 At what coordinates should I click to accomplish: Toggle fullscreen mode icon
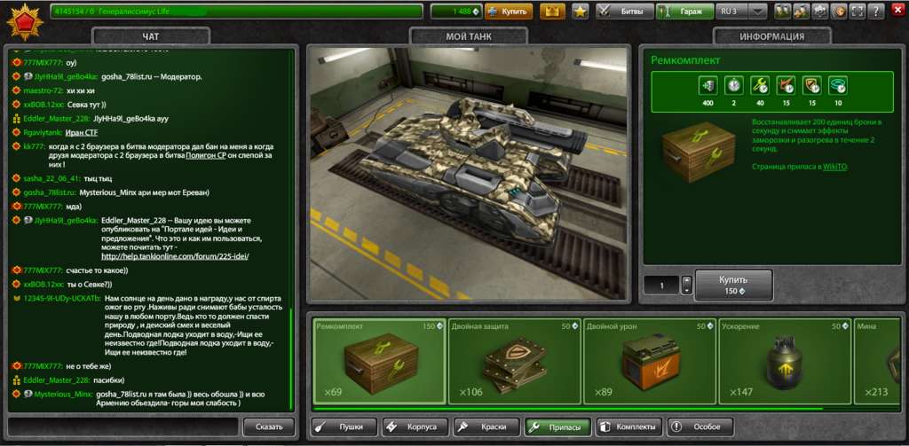pos(858,11)
